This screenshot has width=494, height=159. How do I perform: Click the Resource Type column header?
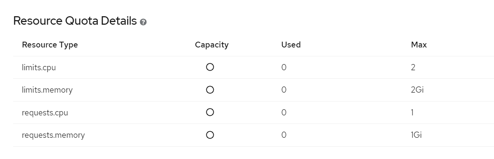50,45
